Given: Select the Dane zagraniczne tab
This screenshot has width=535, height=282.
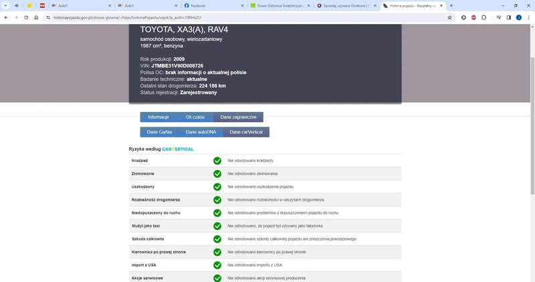Looking at the screenshot, I should tap(238, 117).
